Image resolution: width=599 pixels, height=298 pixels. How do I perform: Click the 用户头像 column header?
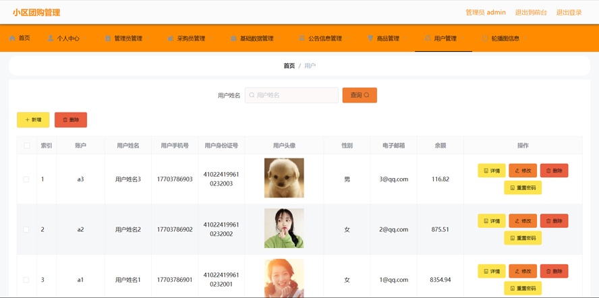[284, 146]
